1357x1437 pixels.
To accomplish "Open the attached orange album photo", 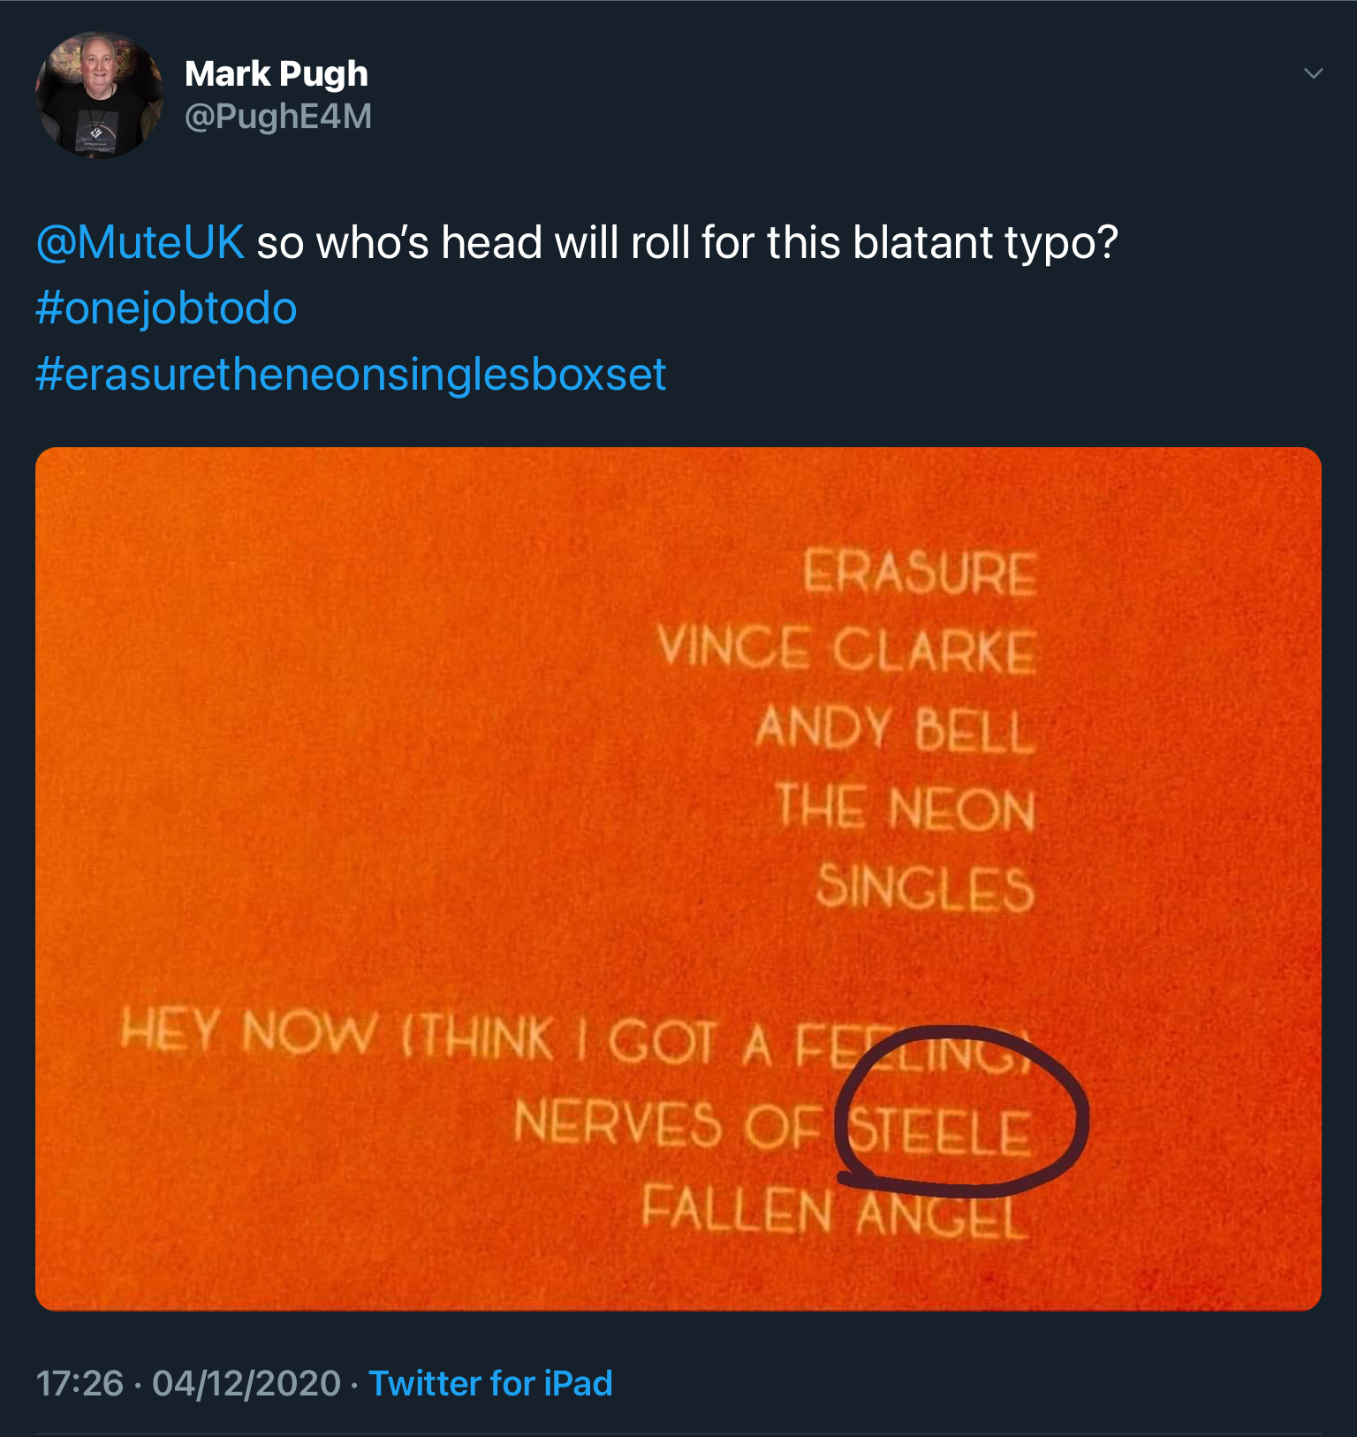I will pos(678,878).
